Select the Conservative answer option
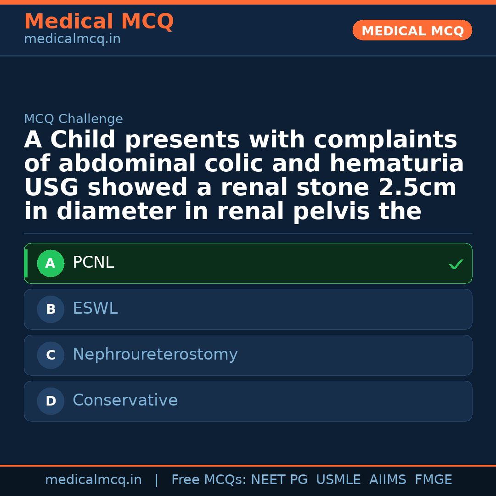 [x=125, y=400]
